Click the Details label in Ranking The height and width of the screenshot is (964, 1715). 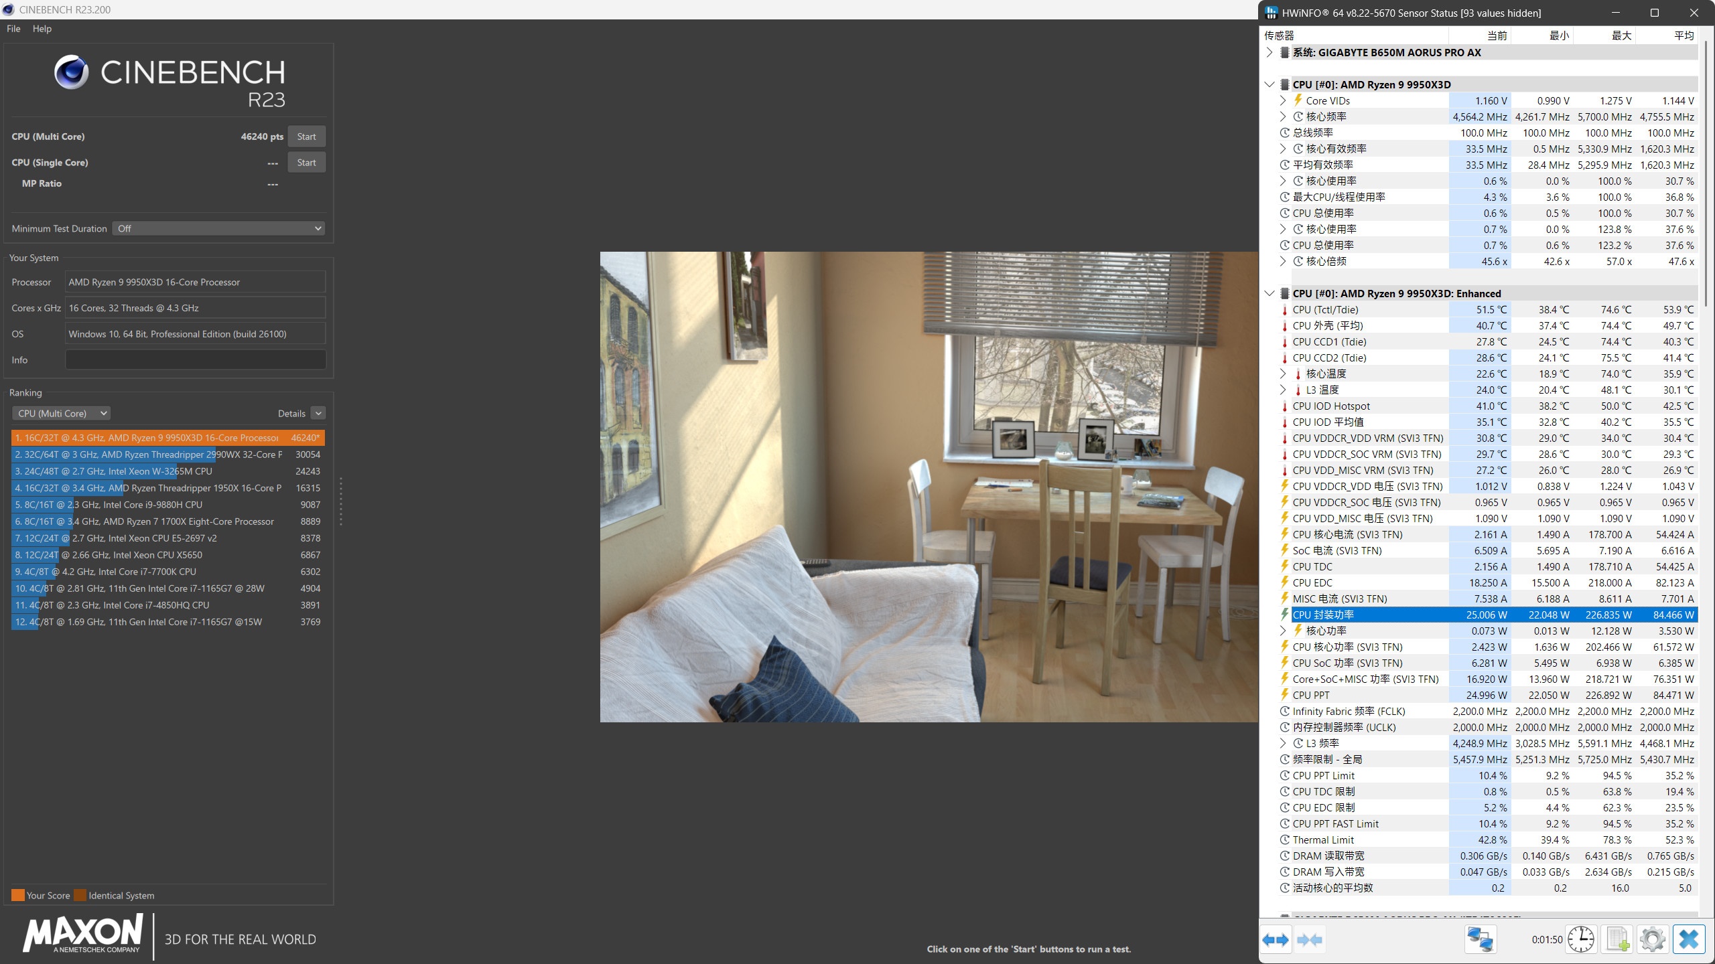point(291,414)
